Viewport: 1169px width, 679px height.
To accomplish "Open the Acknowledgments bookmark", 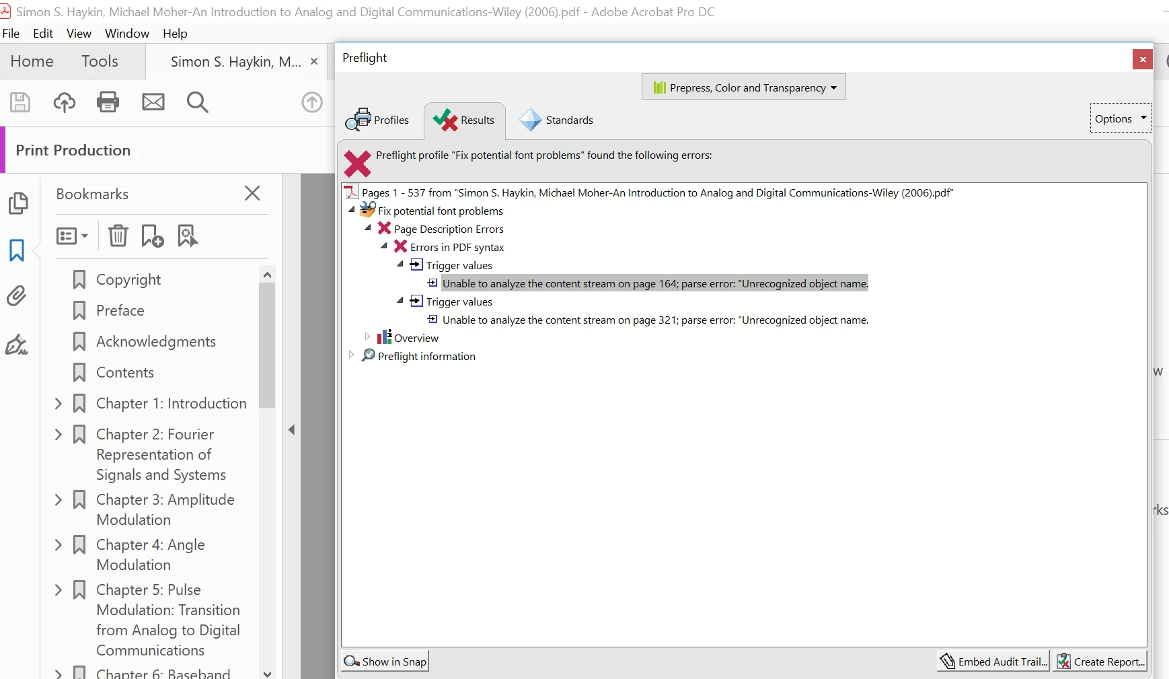I will click(x=156, y=341).
